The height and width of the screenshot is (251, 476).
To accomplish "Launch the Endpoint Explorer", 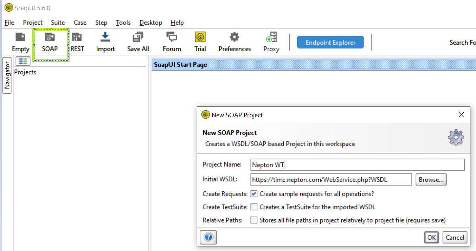I will click(330, 42).
